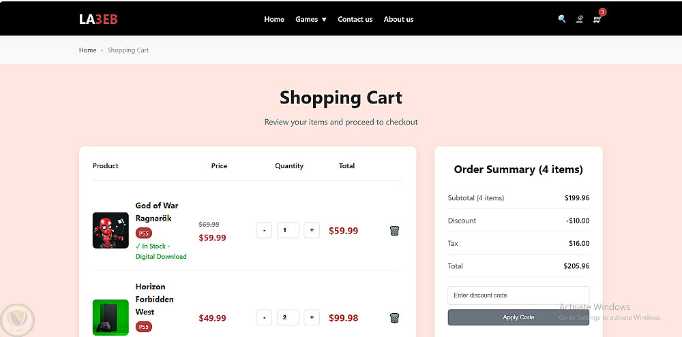682x337 pixels.
Task: Open the search magnifier icon
Action: [562, 19]
